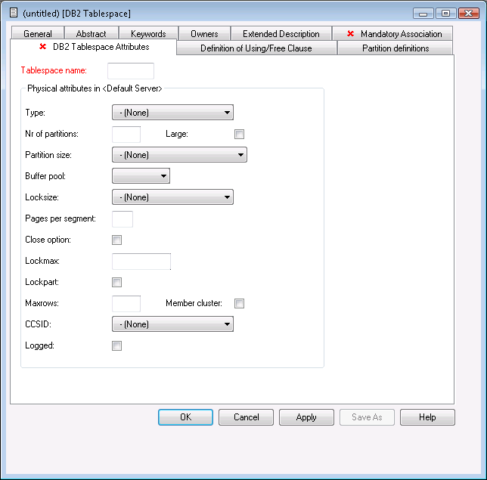487x480 pixels.
Task: Click red X icon on Mandatory Association tab
Action: point(350,33)
